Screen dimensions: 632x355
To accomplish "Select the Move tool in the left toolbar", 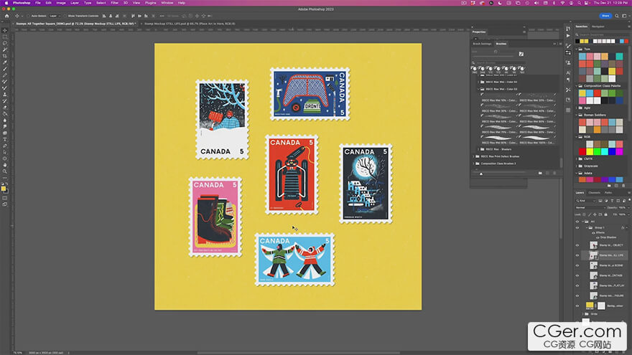I will [x=5, y=30].
